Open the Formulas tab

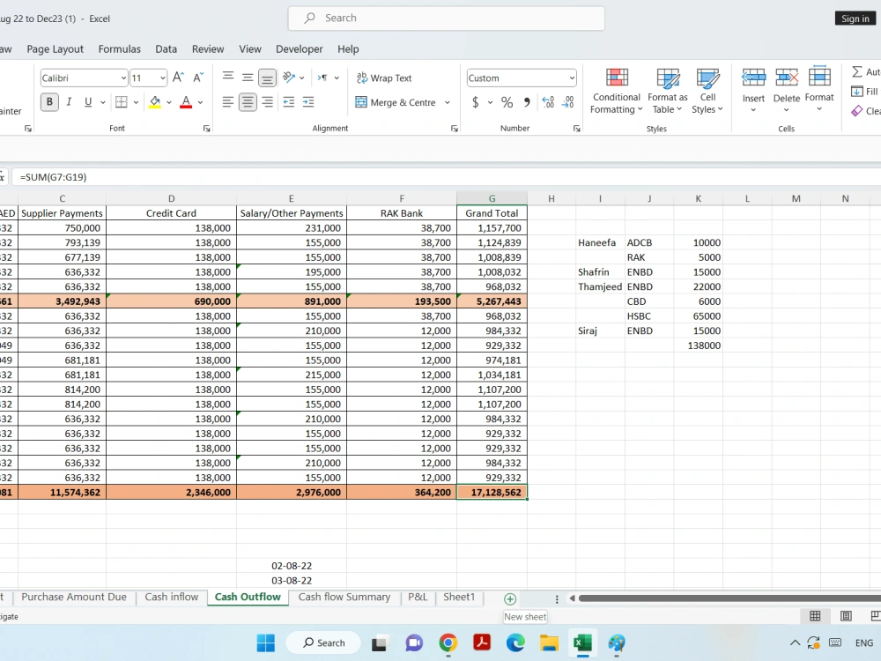120,48
